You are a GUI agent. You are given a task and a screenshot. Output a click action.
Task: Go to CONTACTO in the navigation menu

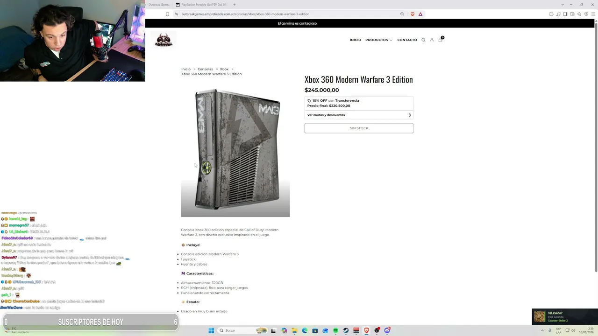tap(407, 40)
